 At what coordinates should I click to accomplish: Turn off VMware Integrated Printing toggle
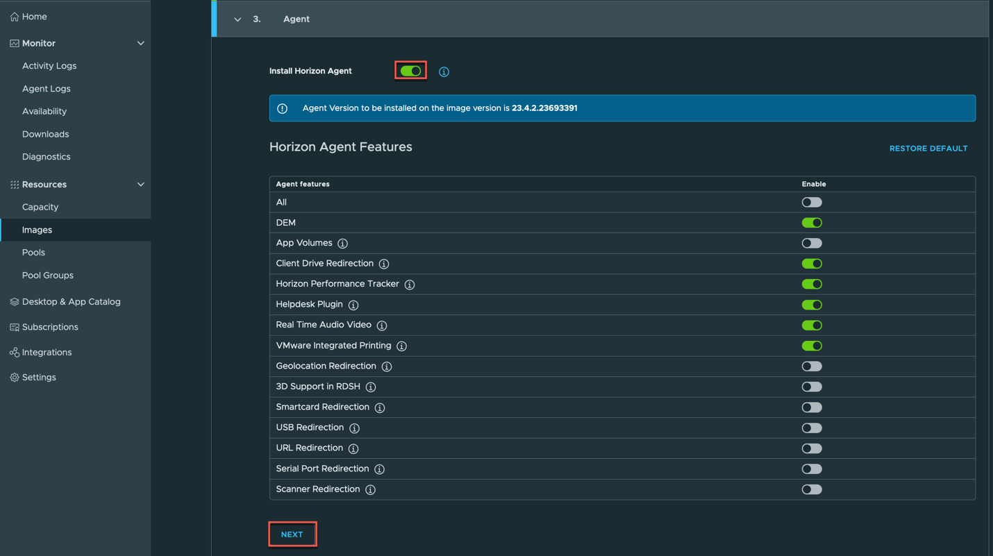(812, 346)
